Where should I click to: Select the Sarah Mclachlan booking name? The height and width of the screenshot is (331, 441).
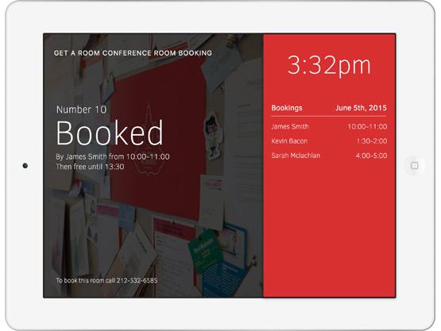(296, 156)
